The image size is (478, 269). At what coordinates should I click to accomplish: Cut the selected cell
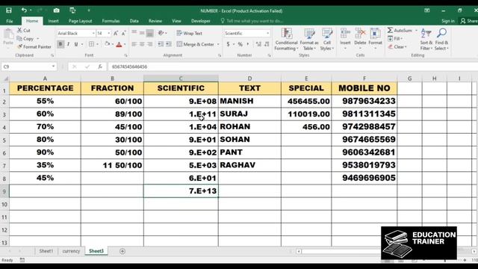tap(24, 30)
